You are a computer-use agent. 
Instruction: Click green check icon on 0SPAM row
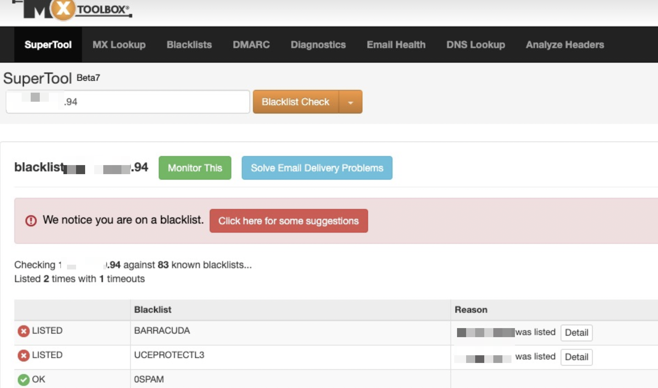coord(23,380)
